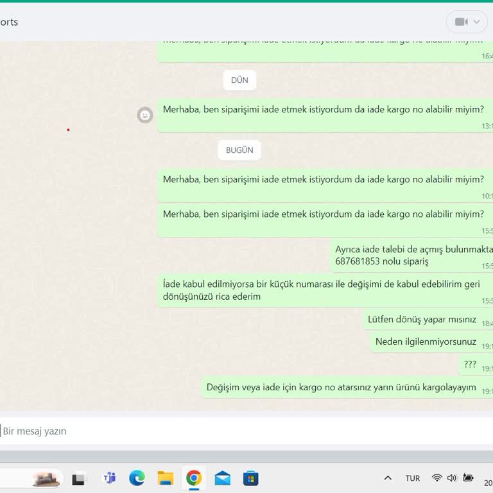This screenshot has height=493, width=493.
Task: Open the Mail app from taskbar
Action: (222, 478)
